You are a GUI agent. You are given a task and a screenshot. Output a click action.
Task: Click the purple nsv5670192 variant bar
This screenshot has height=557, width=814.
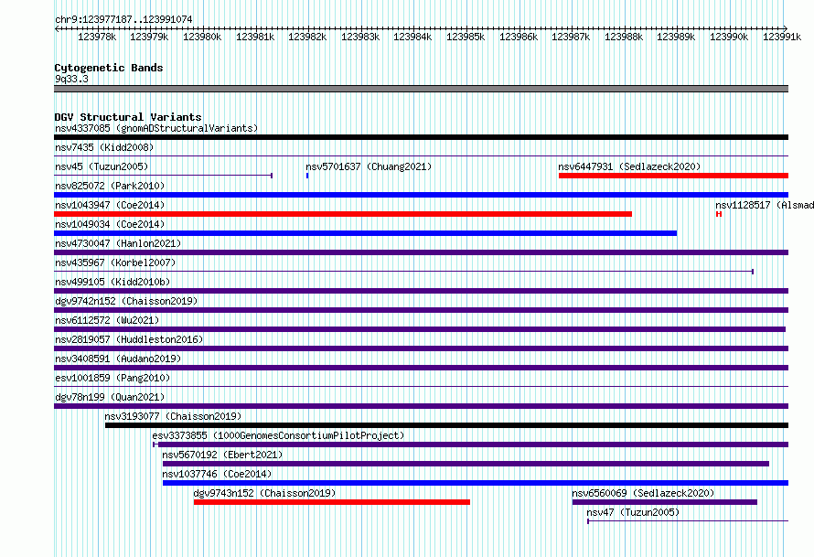[x=466, y=464]
